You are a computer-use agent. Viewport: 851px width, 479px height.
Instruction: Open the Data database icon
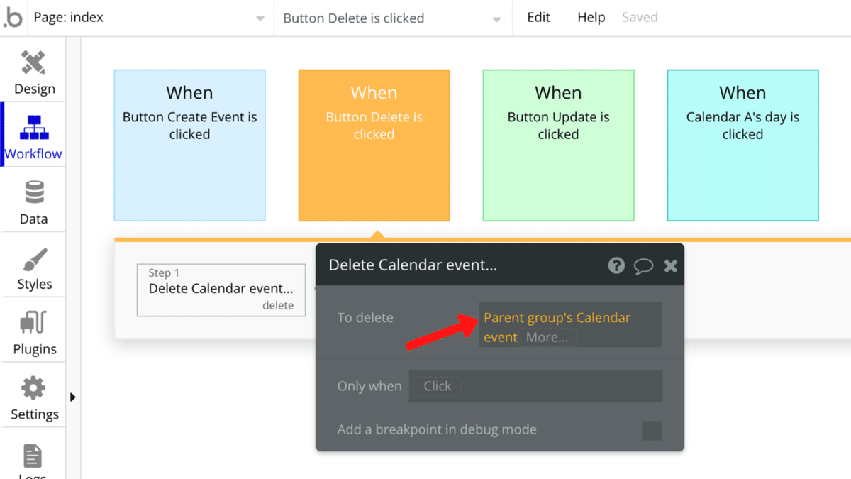point(33,193)
